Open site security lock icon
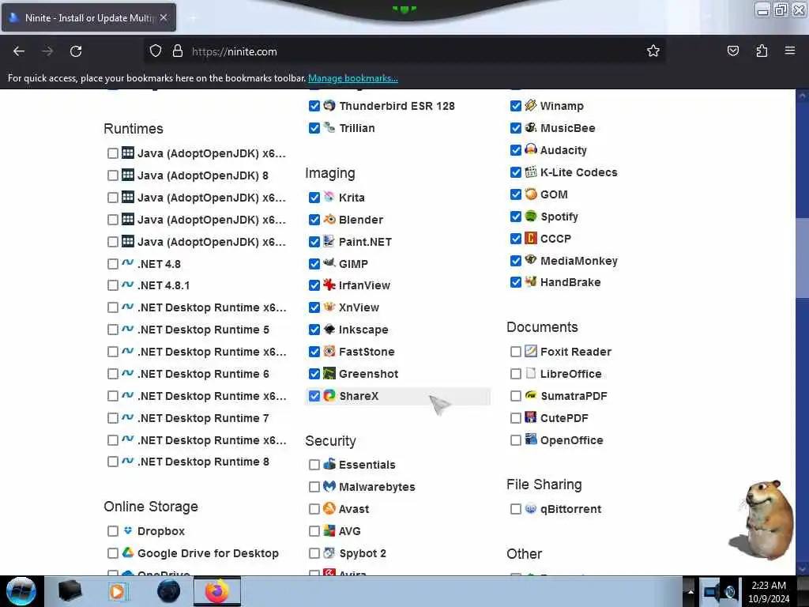This screenshot has width=809, height=607. (x=178, y=51)
